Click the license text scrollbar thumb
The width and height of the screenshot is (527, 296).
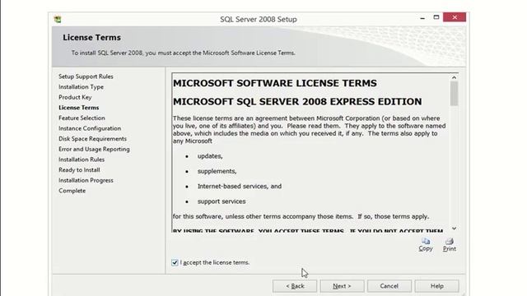[454, 94]
